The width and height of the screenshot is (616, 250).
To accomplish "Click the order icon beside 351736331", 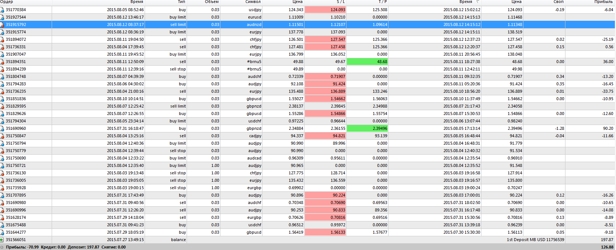I will point(2,47).
